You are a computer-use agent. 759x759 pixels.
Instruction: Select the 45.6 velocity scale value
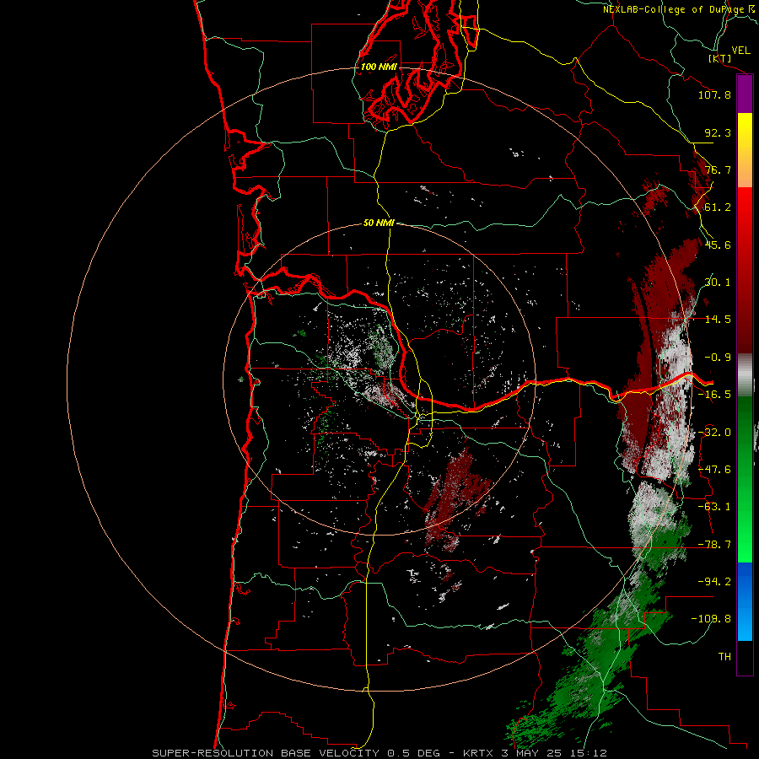pos(718,245)
